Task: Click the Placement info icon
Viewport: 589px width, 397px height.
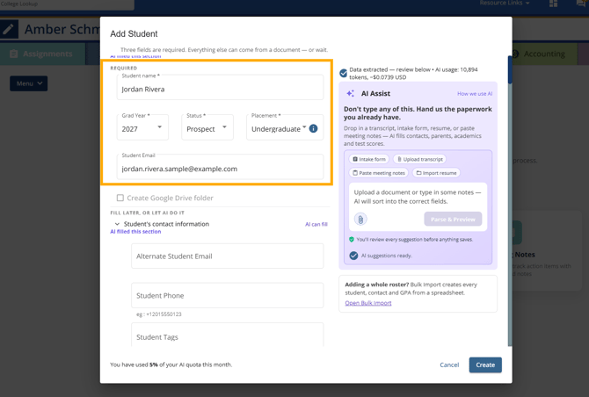Action: (313, 129)
